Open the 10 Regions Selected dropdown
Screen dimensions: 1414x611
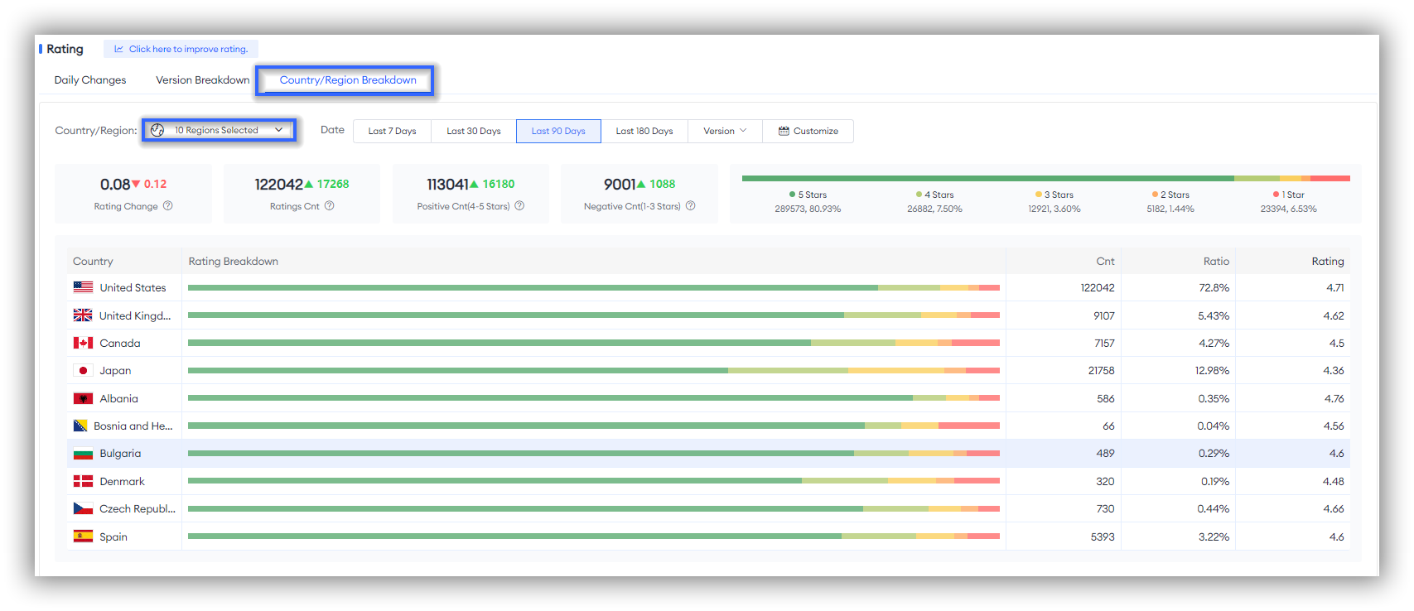(219, 130)
